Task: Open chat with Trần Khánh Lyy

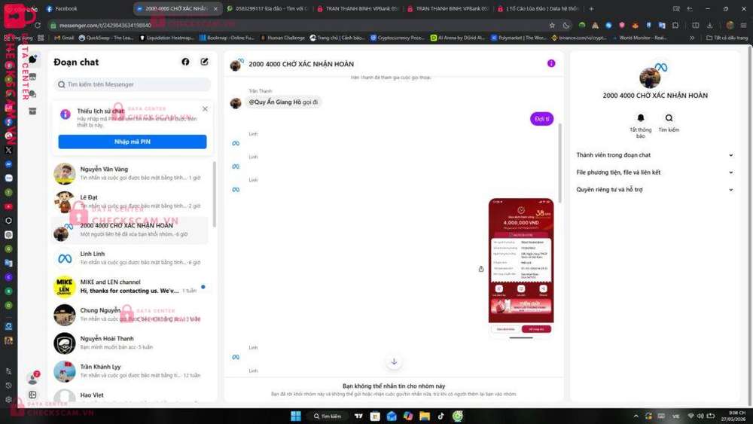Action: point(130,371)
